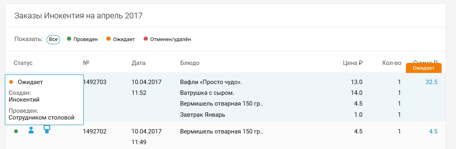Click the «Цена ₽» column header
The image size is (456, 149).
point(353,63)
